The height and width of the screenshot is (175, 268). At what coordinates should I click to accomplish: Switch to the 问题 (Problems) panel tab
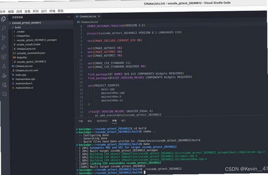click(x=80, y=121)
